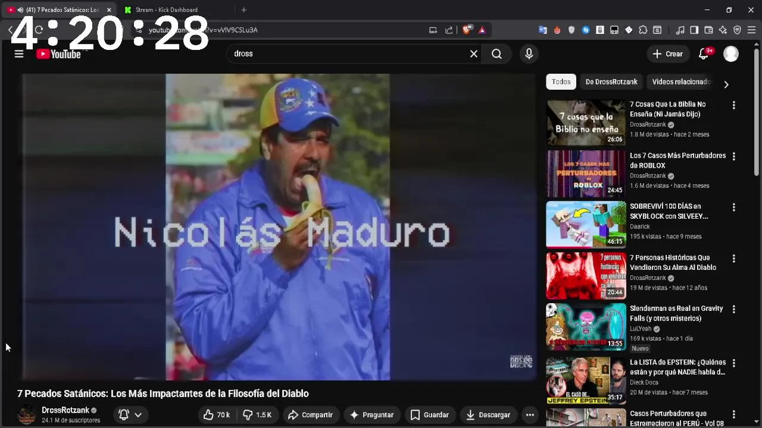Open the Google Translate extension icon
This screenshot has width=762, height=428.
(x=543, y=30)
